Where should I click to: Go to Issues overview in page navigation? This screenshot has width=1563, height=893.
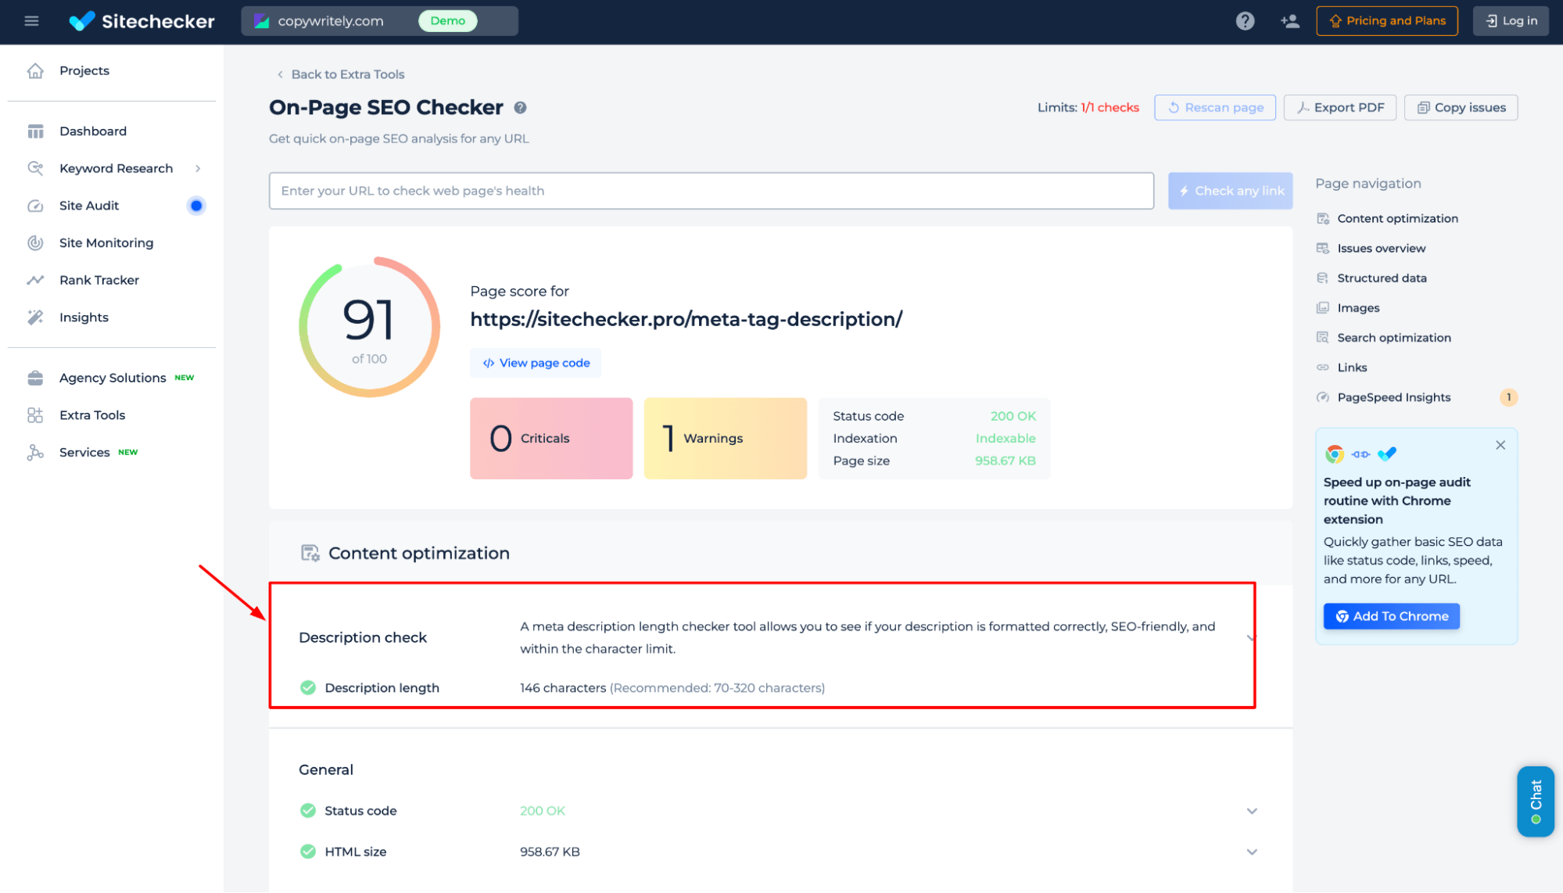tap(1381, 249)
